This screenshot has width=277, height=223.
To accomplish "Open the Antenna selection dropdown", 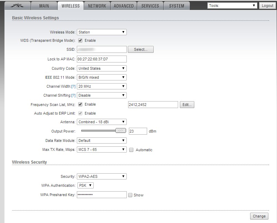I will [102, 122].
